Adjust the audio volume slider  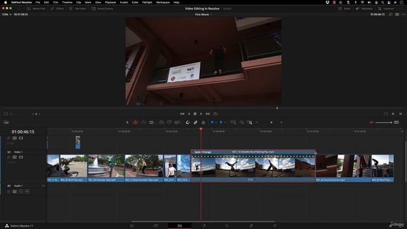click(383, 122)
